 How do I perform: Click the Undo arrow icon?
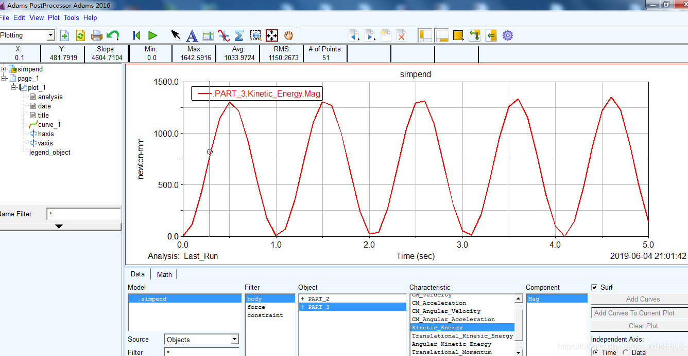coord(112,35)
